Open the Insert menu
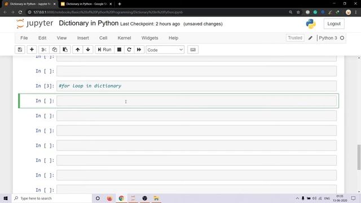 [83, 38]
